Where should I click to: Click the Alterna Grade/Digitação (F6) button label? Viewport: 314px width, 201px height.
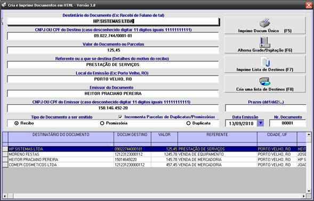(x=265, y=51)
